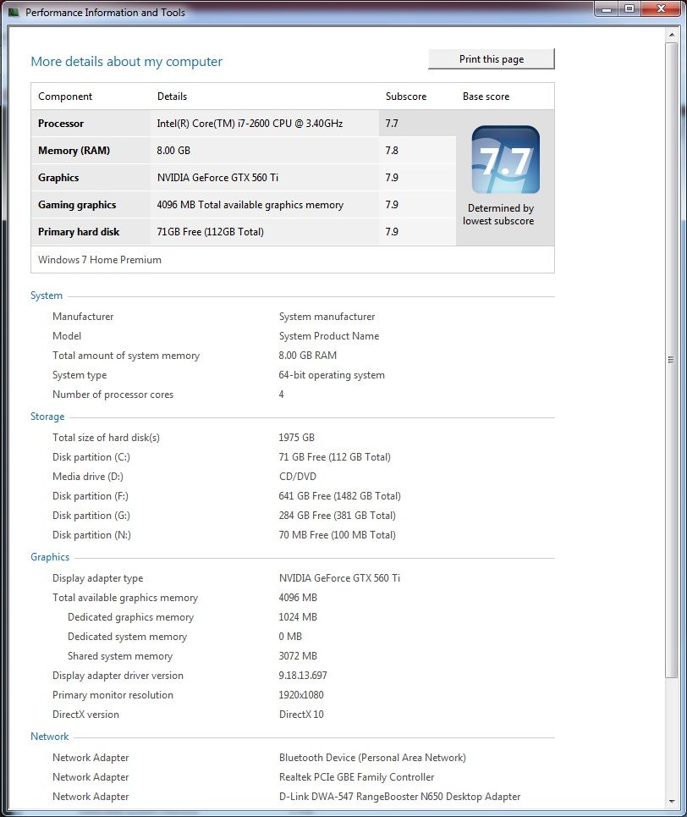The height and width of the screenshot is (817, 687).
Task: Click the Storage section heading
Action: tap(47, 417)
